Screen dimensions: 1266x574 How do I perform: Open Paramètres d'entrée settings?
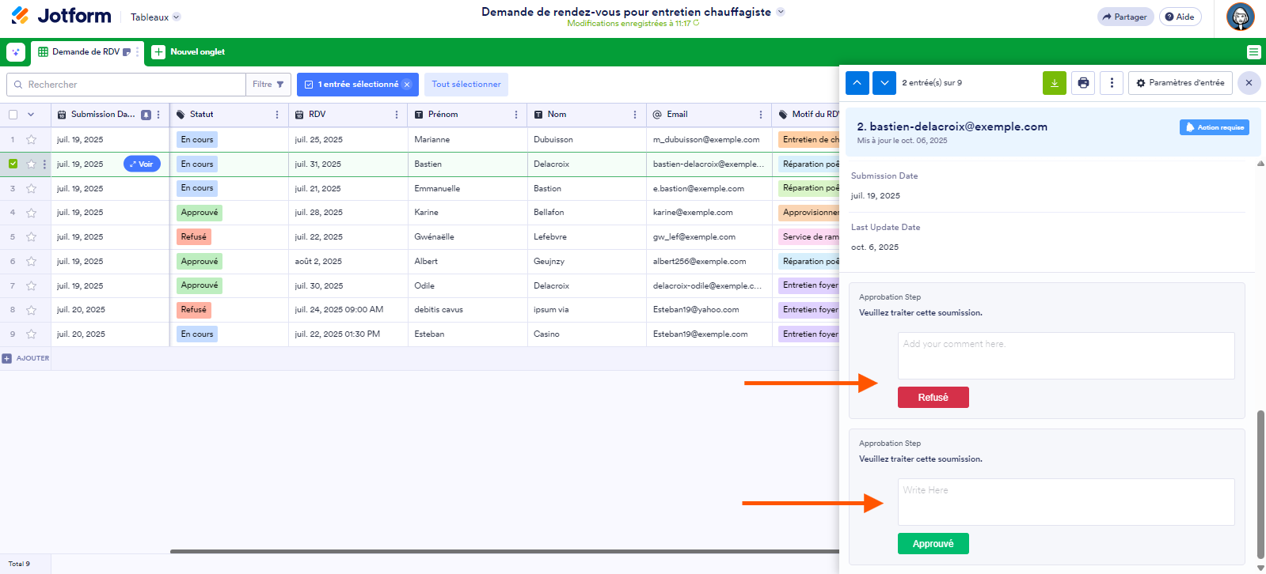tap(1180, 83)
